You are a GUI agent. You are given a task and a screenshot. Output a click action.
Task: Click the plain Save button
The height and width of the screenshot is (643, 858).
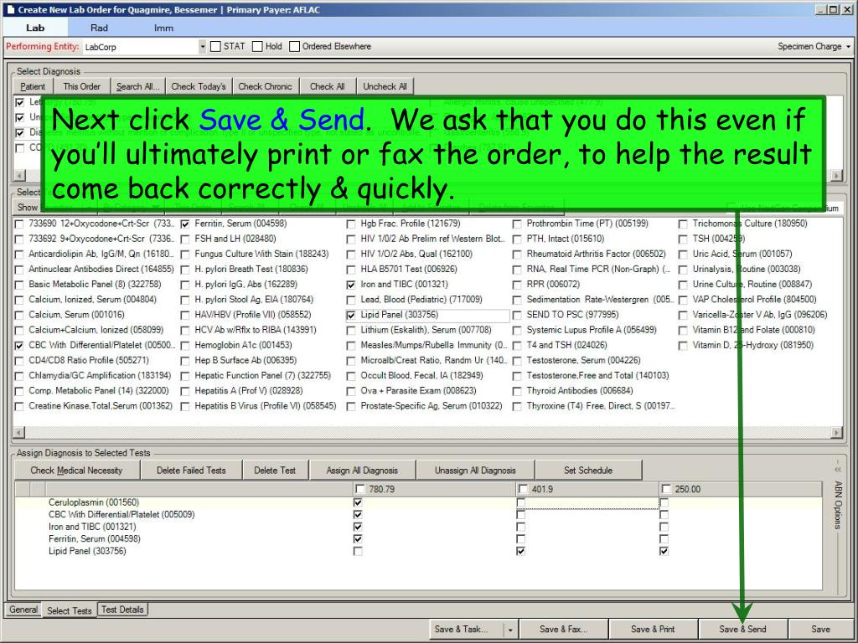[x=820, y=629]
